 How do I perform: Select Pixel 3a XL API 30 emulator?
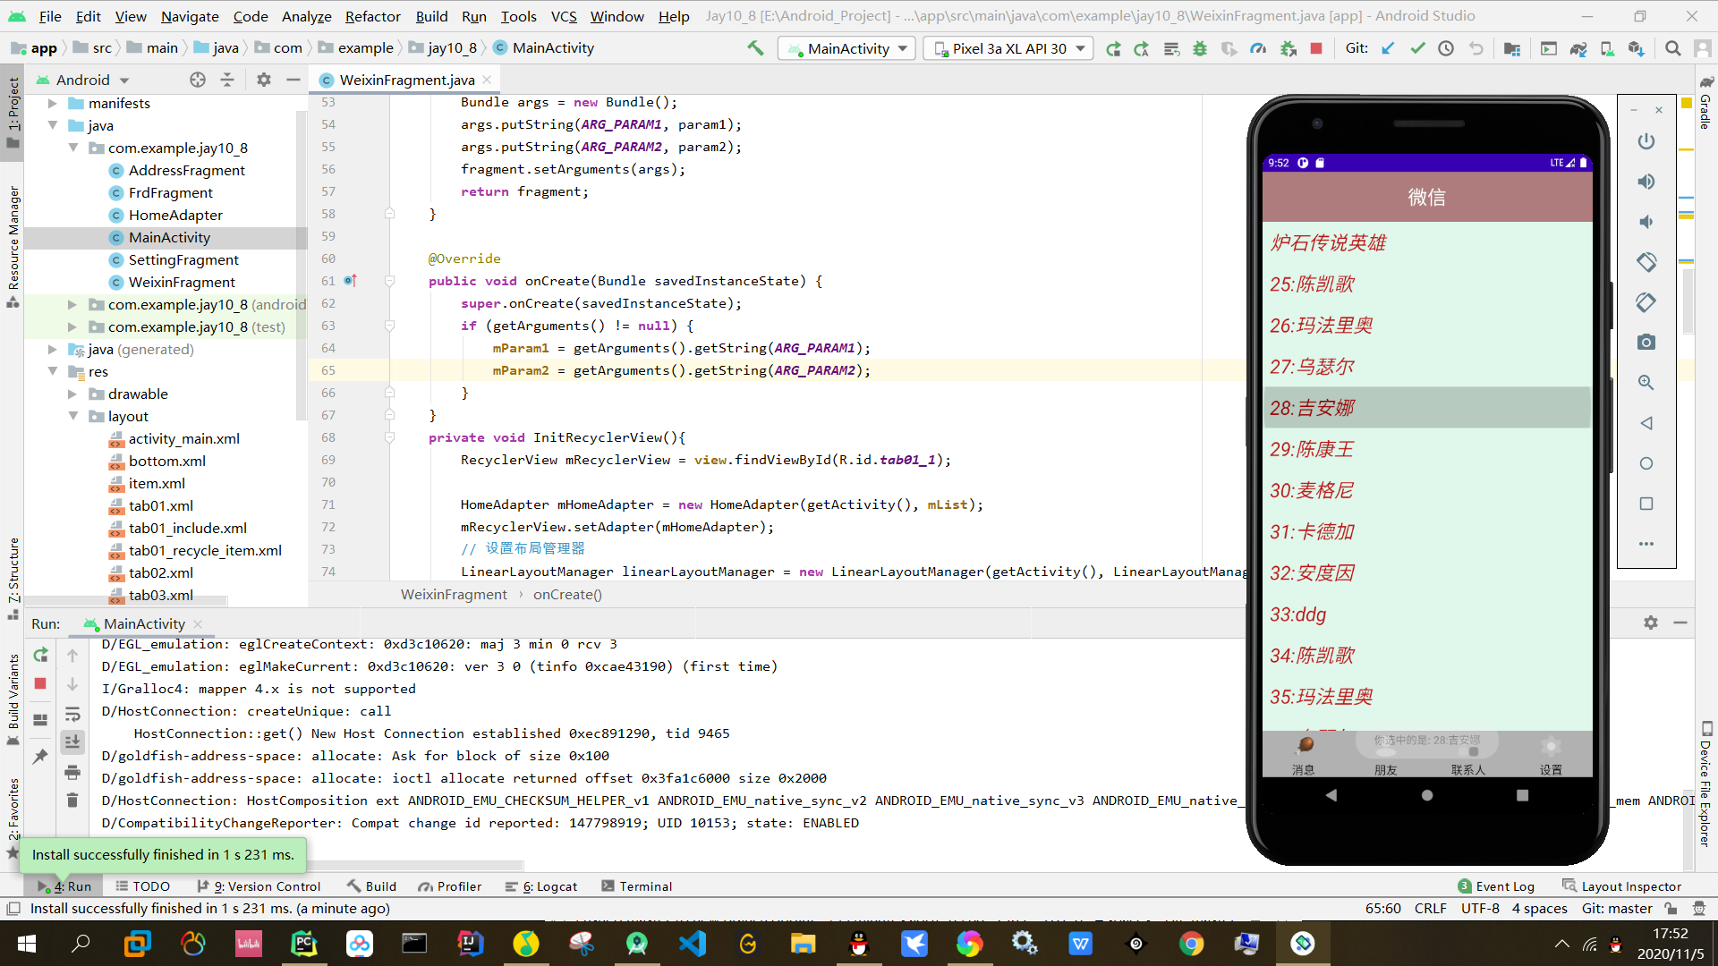tap(1007, 47)
